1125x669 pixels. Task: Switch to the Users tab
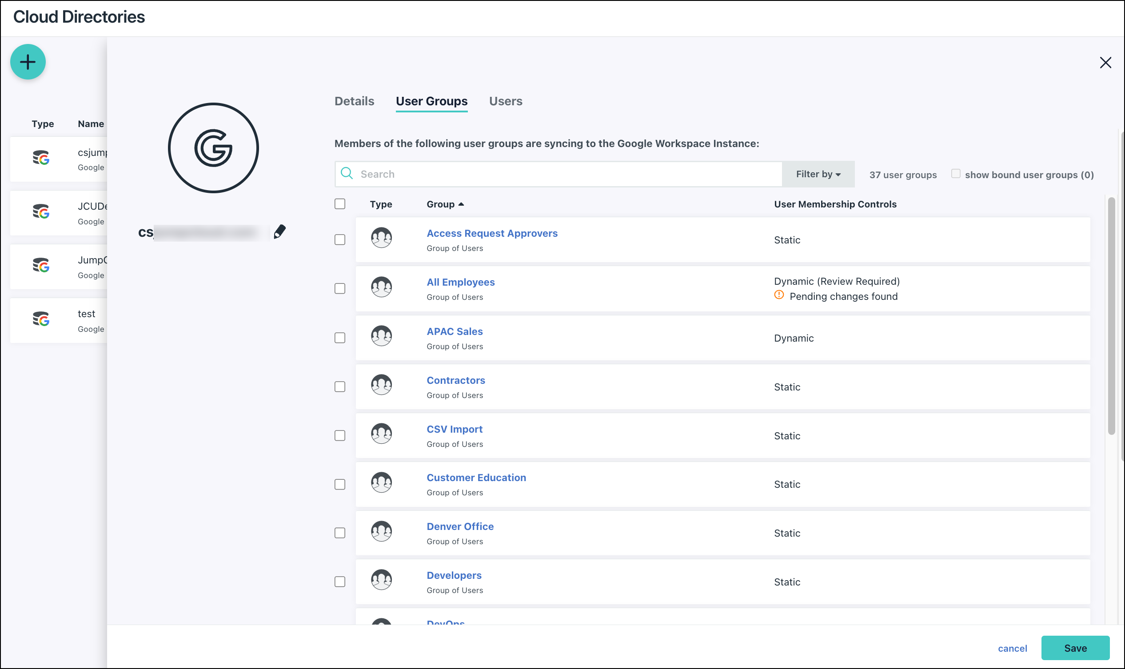(506, 101)
